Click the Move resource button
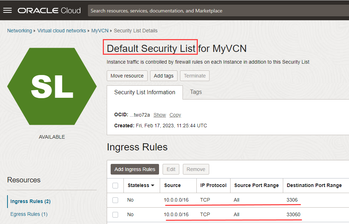This screenshot has height=224, width=349. coord(127,76)
